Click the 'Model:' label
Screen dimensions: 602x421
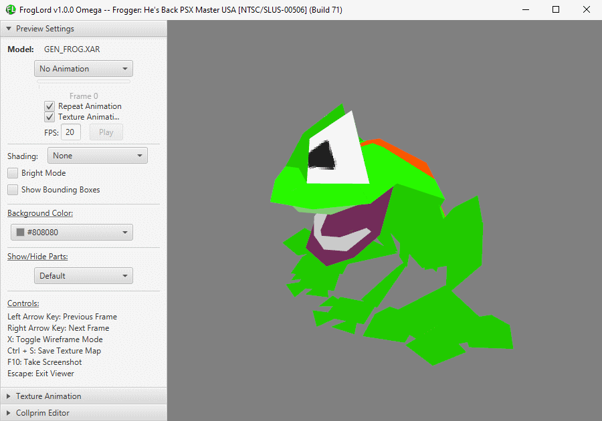click(21, 49)
